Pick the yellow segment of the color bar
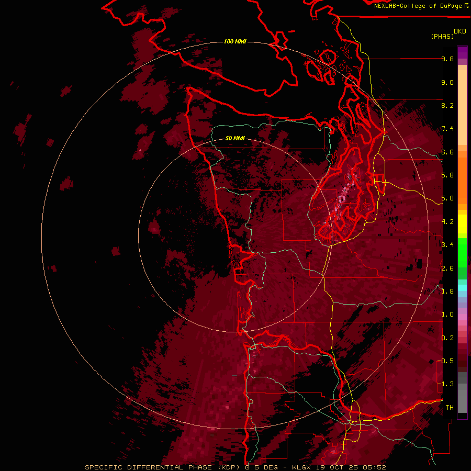 pos(462,224)
